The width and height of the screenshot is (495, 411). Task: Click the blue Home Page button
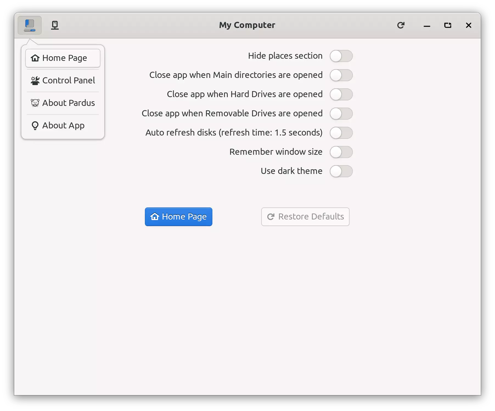point(178,217)
